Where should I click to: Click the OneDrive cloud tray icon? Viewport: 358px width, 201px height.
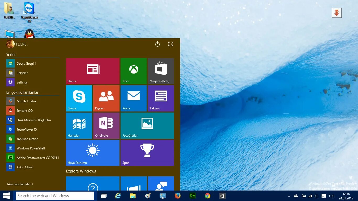(x=296, y=196)
